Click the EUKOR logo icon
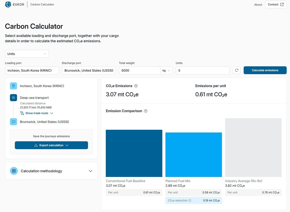Image resolution: width=290 pixels, height=212 pixels. pyautogui.click(x=8, y=4)
